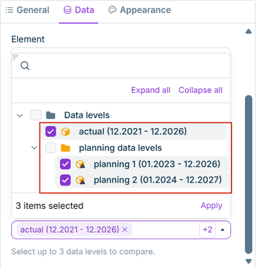Image resolution: width=259 pixels, height=269 pixels.
Task: Uncheck planning 1 (01.2023 - 12.2026) checkbox
Action: tap(65, 164)
